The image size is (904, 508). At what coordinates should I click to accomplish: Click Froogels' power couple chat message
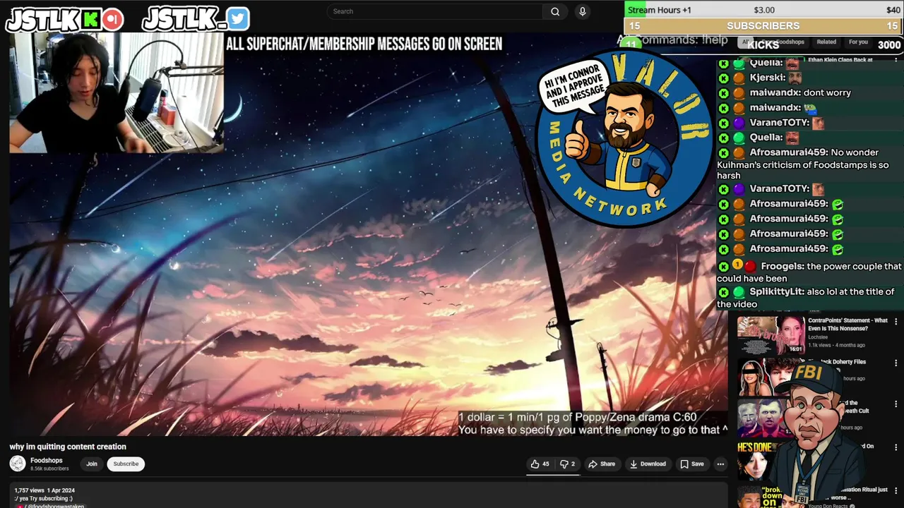[810, 272]
